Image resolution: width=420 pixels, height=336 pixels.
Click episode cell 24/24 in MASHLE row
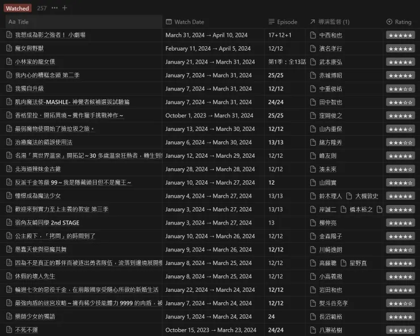tap(276, 102)
